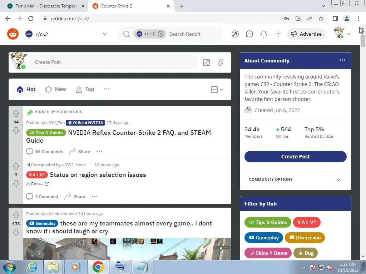Open u/NV_Tim profile link
Screen dimensions: 366x274
tap(55, 123)
